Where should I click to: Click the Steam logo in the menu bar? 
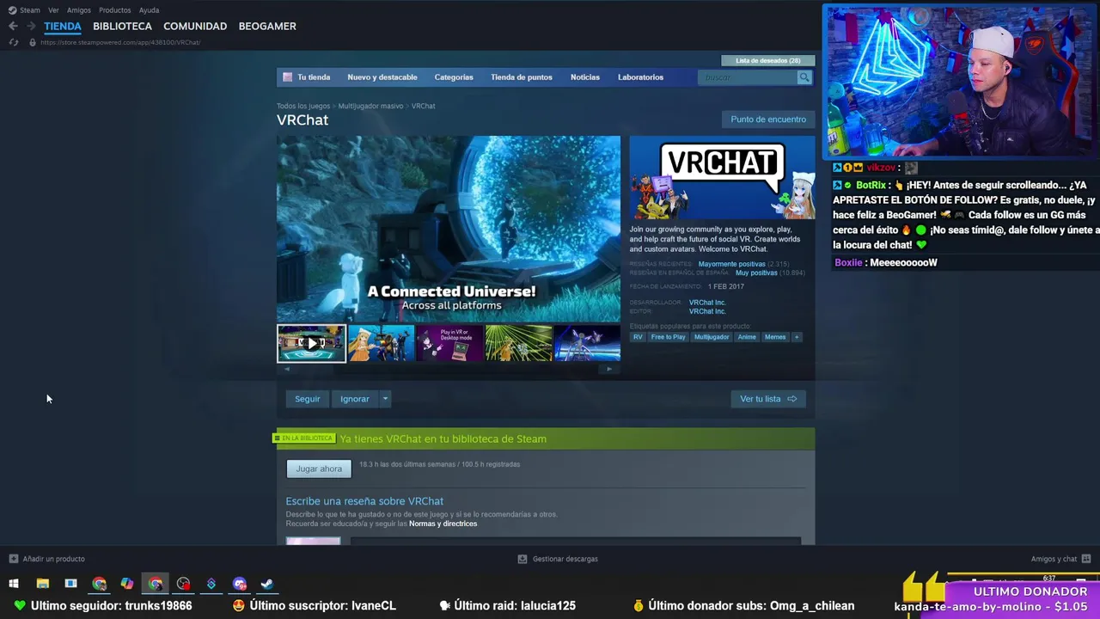pos(12,10)
